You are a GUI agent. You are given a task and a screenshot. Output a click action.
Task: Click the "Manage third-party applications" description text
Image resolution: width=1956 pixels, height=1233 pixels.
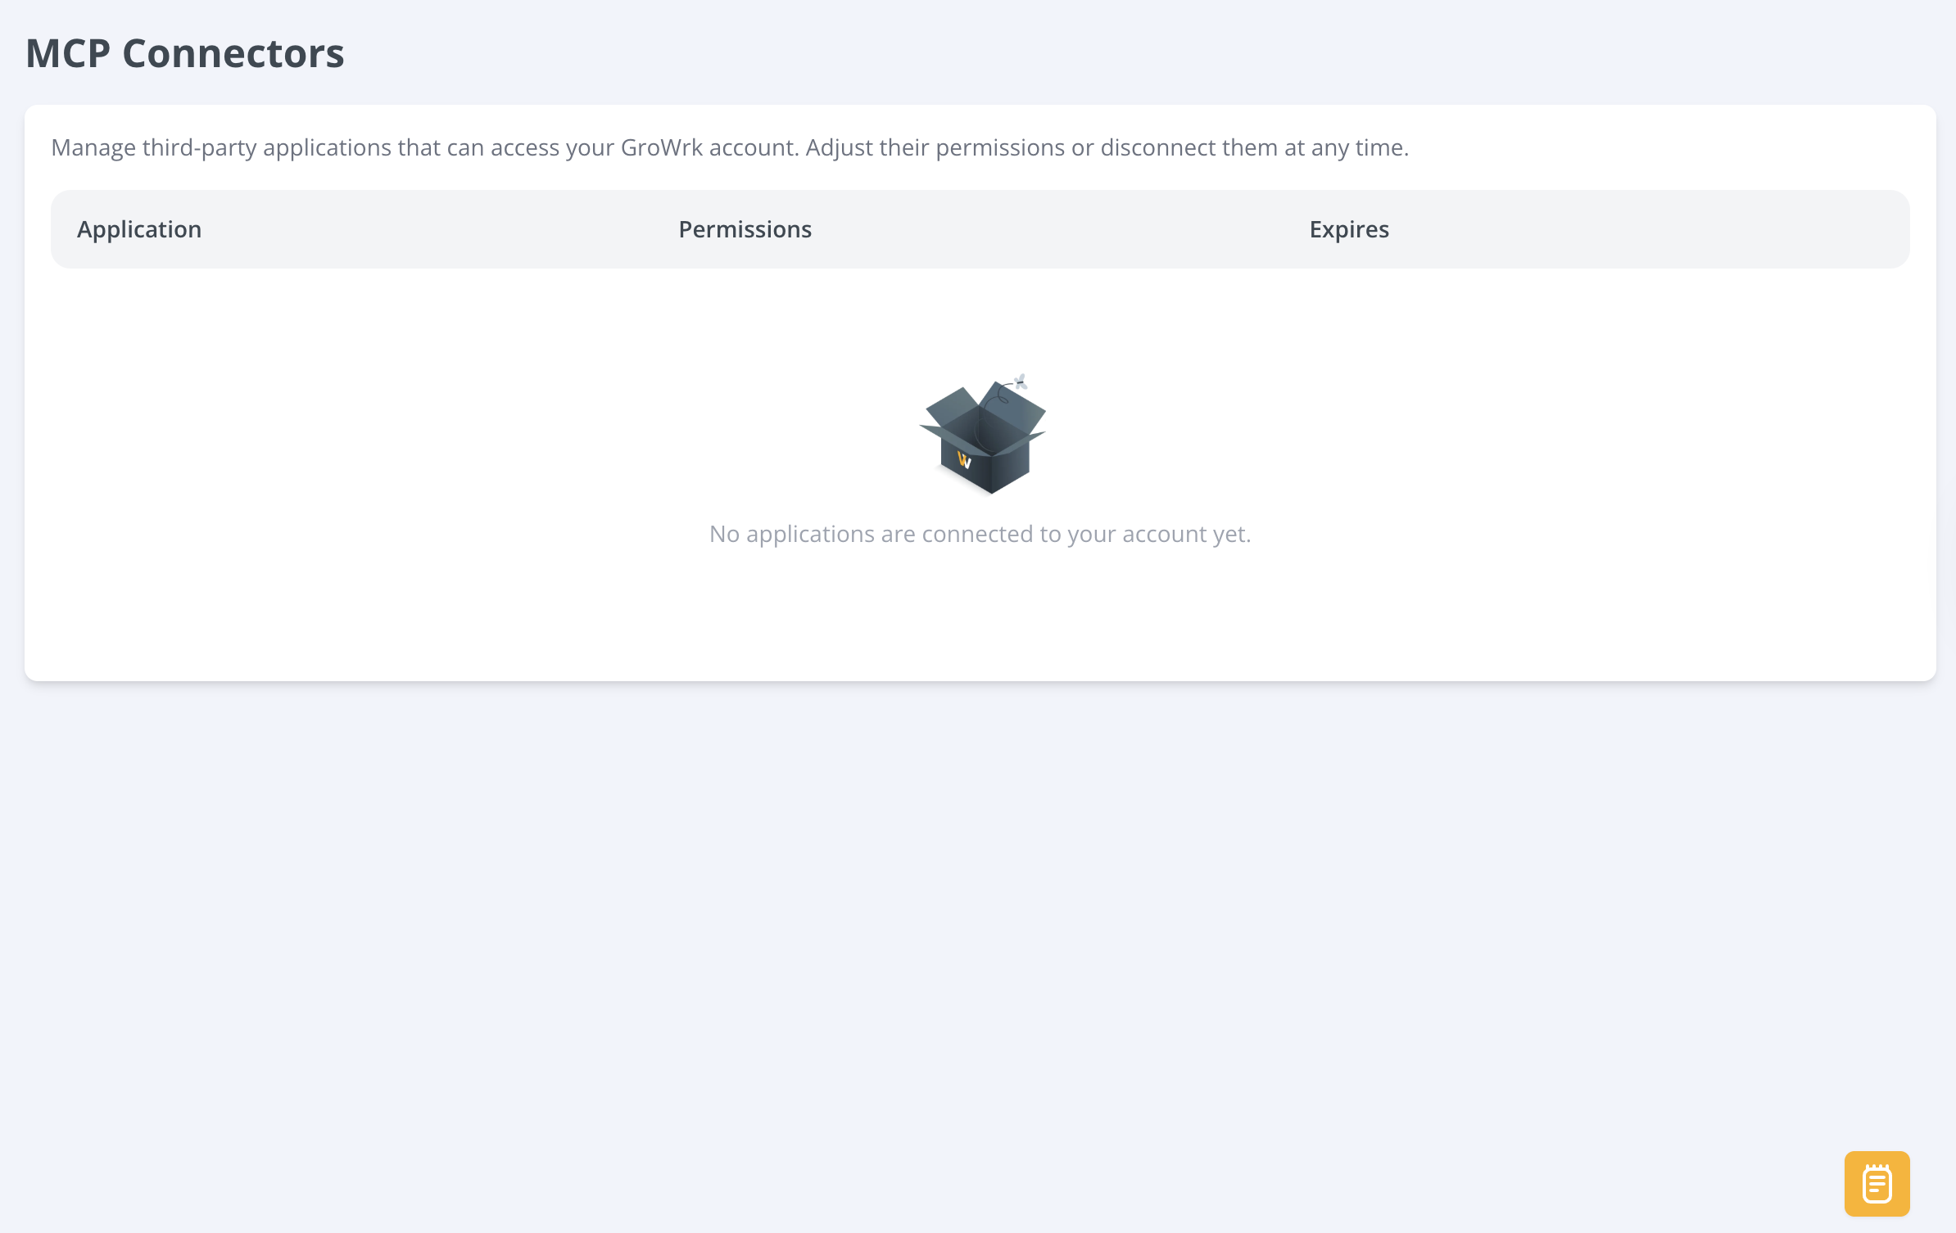730,147
